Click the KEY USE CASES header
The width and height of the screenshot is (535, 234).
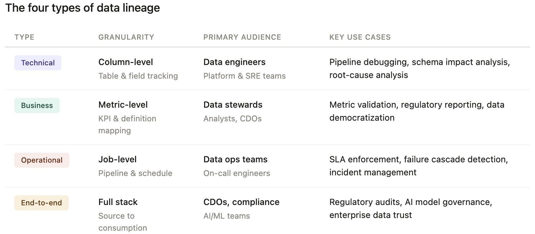tap(360, 37)
